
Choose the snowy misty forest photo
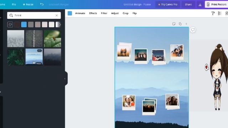pos(16,39)
